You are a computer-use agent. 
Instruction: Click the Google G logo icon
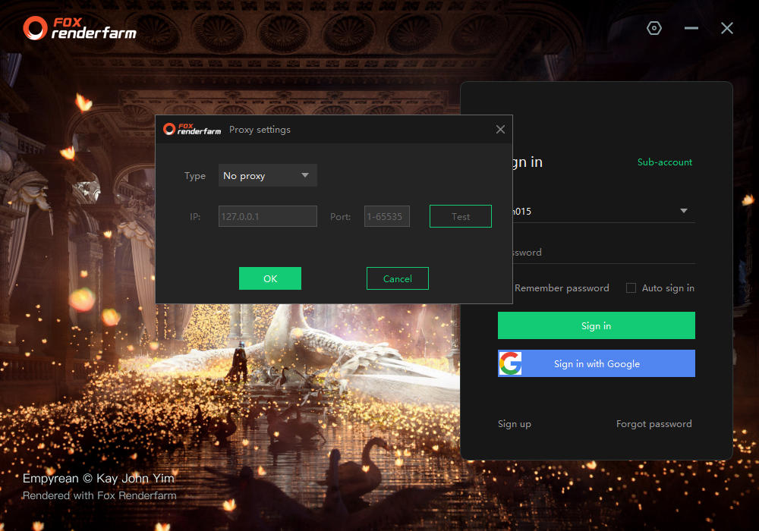coord(511,363)
